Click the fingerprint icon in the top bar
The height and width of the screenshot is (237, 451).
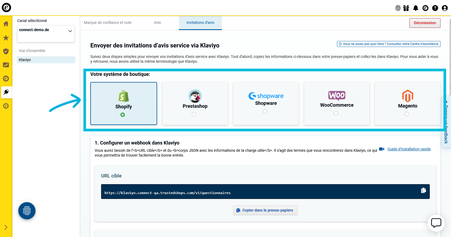tap(398, 8)
